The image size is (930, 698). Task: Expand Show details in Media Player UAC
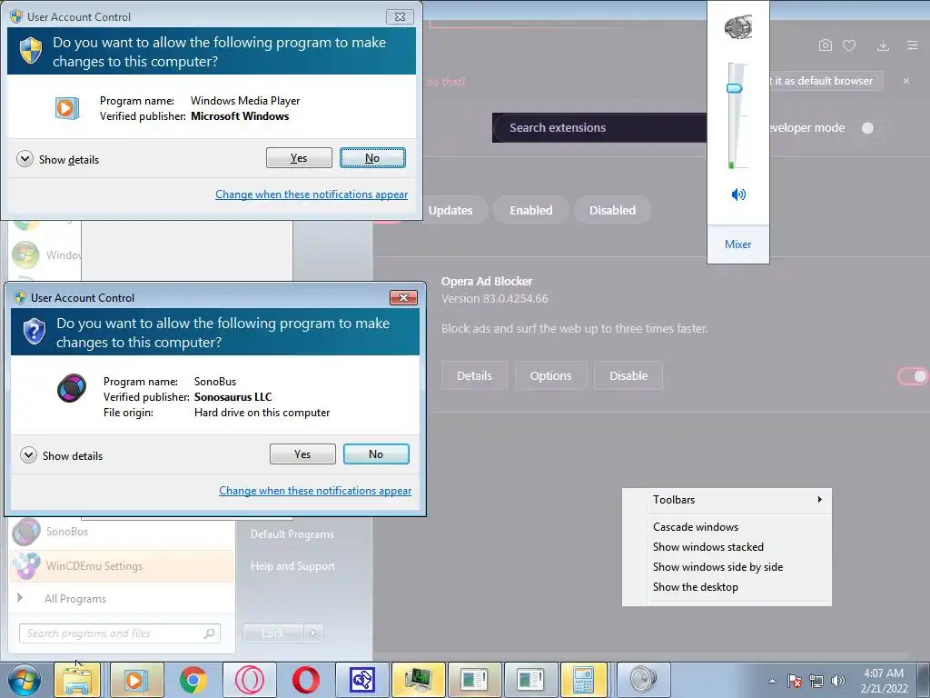[x=58, y=159]
